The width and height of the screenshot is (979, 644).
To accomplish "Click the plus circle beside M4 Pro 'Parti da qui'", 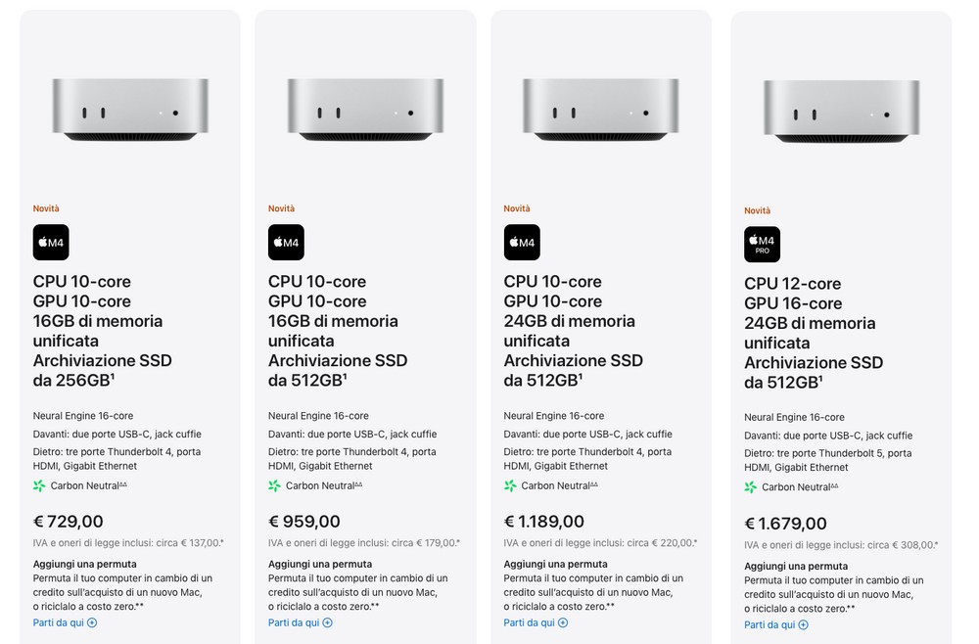I will coord(804,624).
